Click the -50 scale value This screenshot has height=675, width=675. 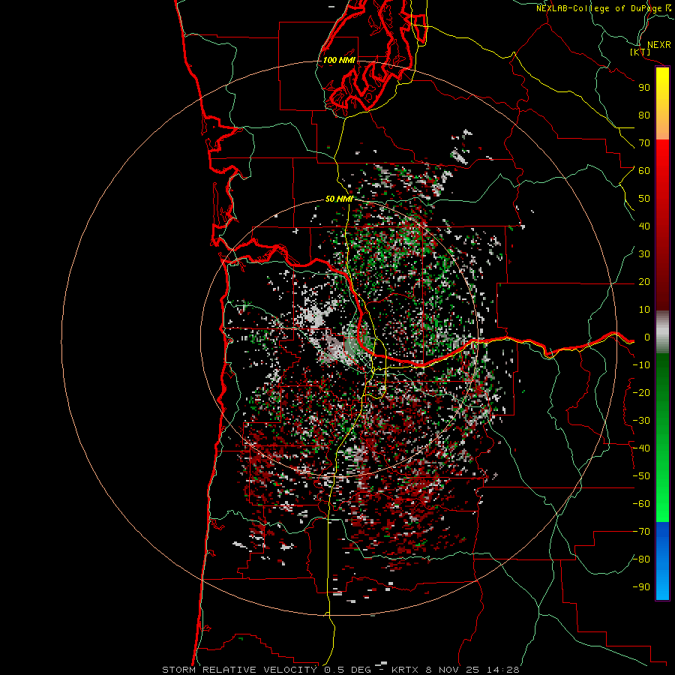(641, 476)
